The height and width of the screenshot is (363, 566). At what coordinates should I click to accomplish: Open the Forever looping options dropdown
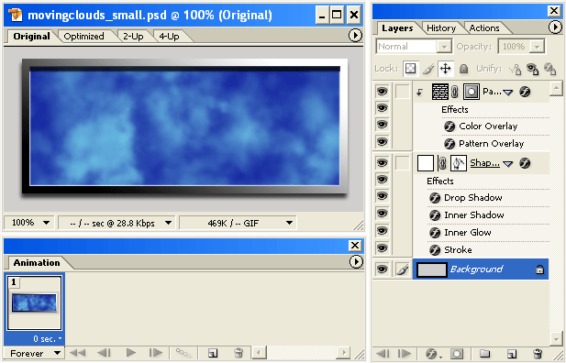[x=34, y=353]
